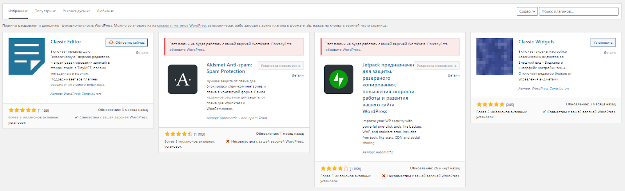Switch to the Рекомендуемые tab
Screen dimensions: 625x191
click(77, 11)
